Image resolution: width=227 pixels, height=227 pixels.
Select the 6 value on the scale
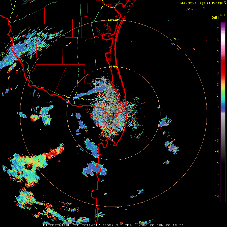(218, 40)
